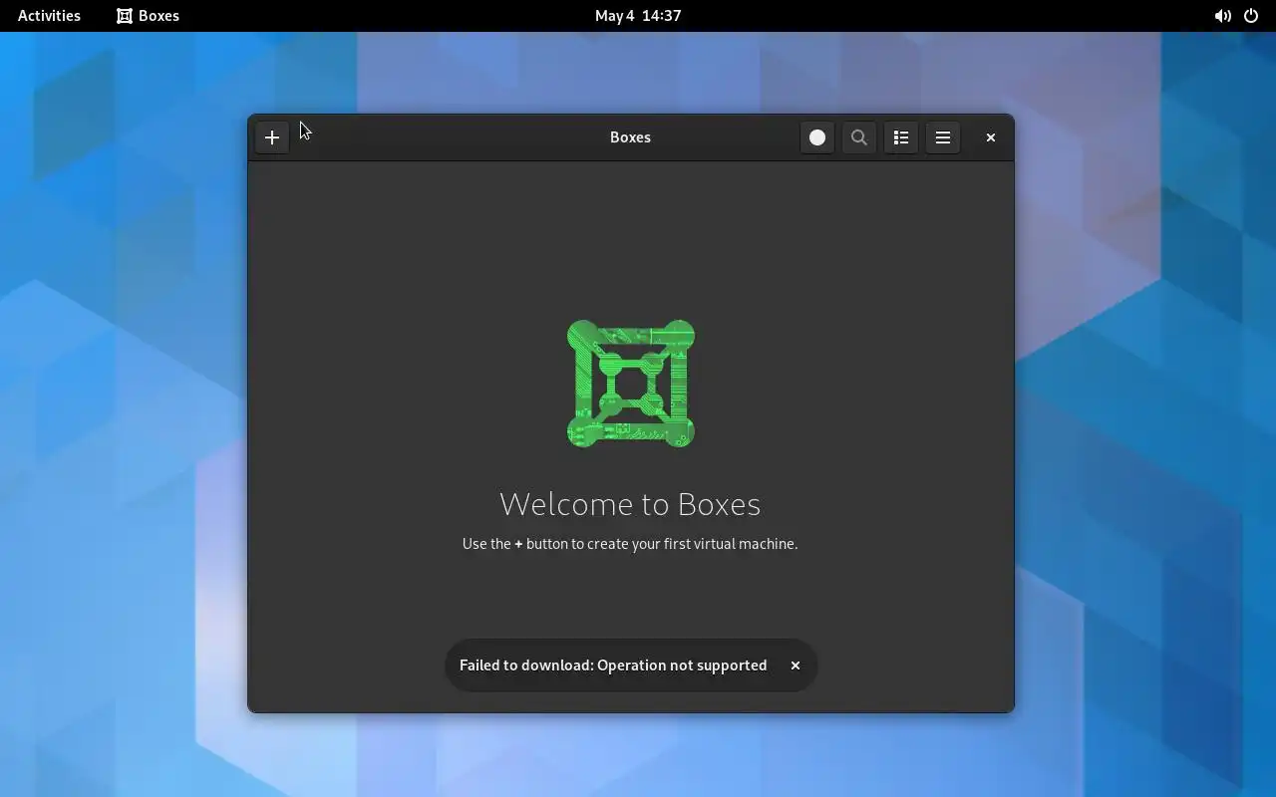Click the 'Welcome to Boxes' heading

pyautogui.click(x=630, y=504)
